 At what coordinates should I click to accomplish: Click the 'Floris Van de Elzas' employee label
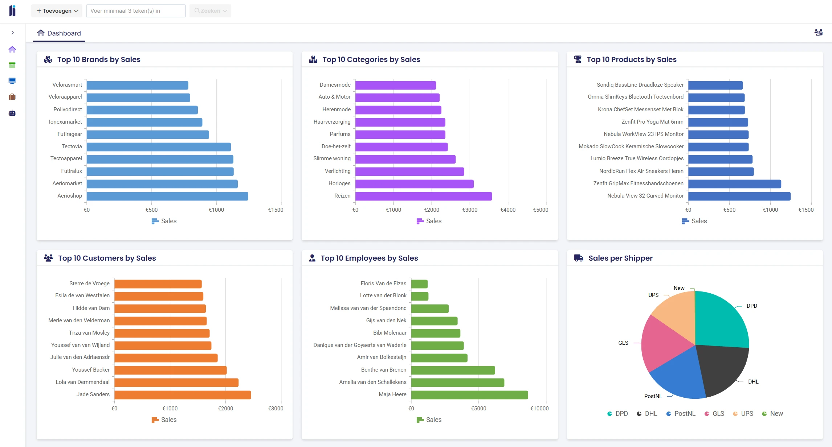click(383, 283)
